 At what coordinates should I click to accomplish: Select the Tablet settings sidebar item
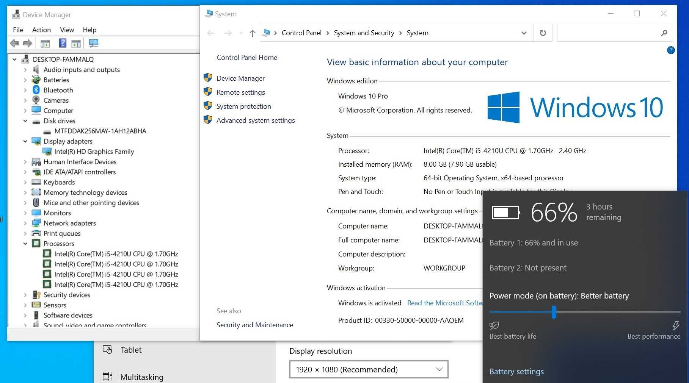[x=131, y=350]
